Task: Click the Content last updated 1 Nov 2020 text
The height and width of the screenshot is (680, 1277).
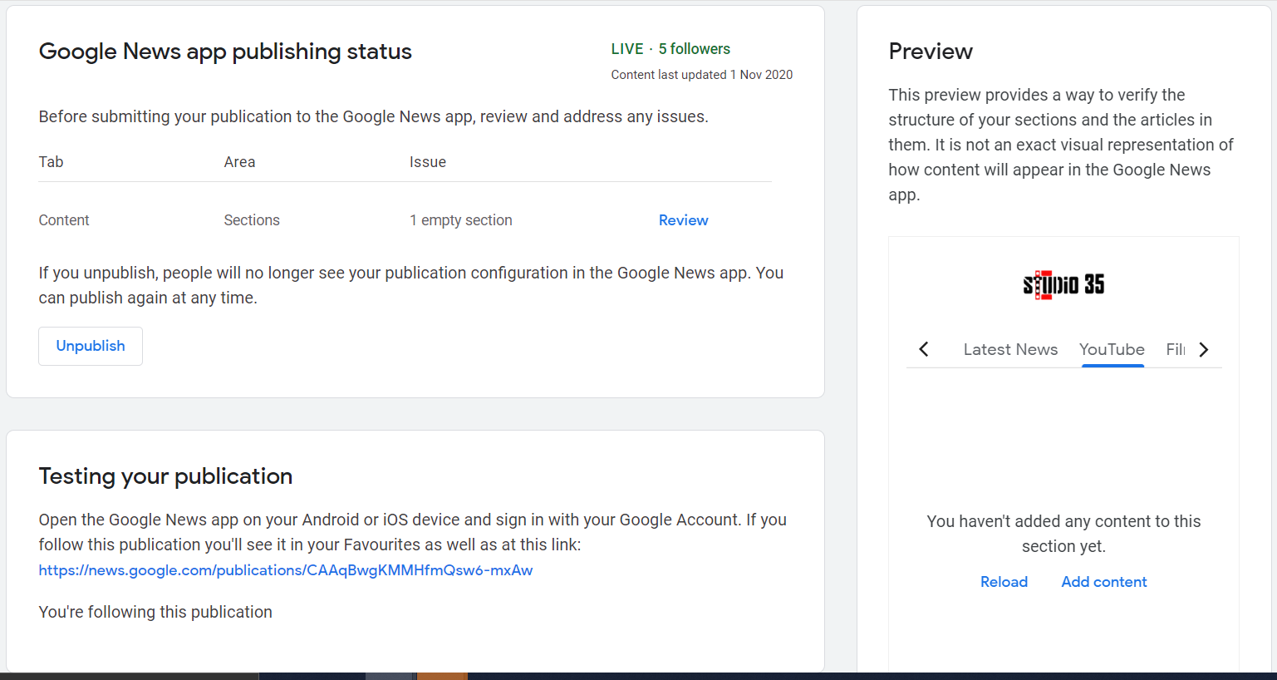Action: click(x=701, y=75)
